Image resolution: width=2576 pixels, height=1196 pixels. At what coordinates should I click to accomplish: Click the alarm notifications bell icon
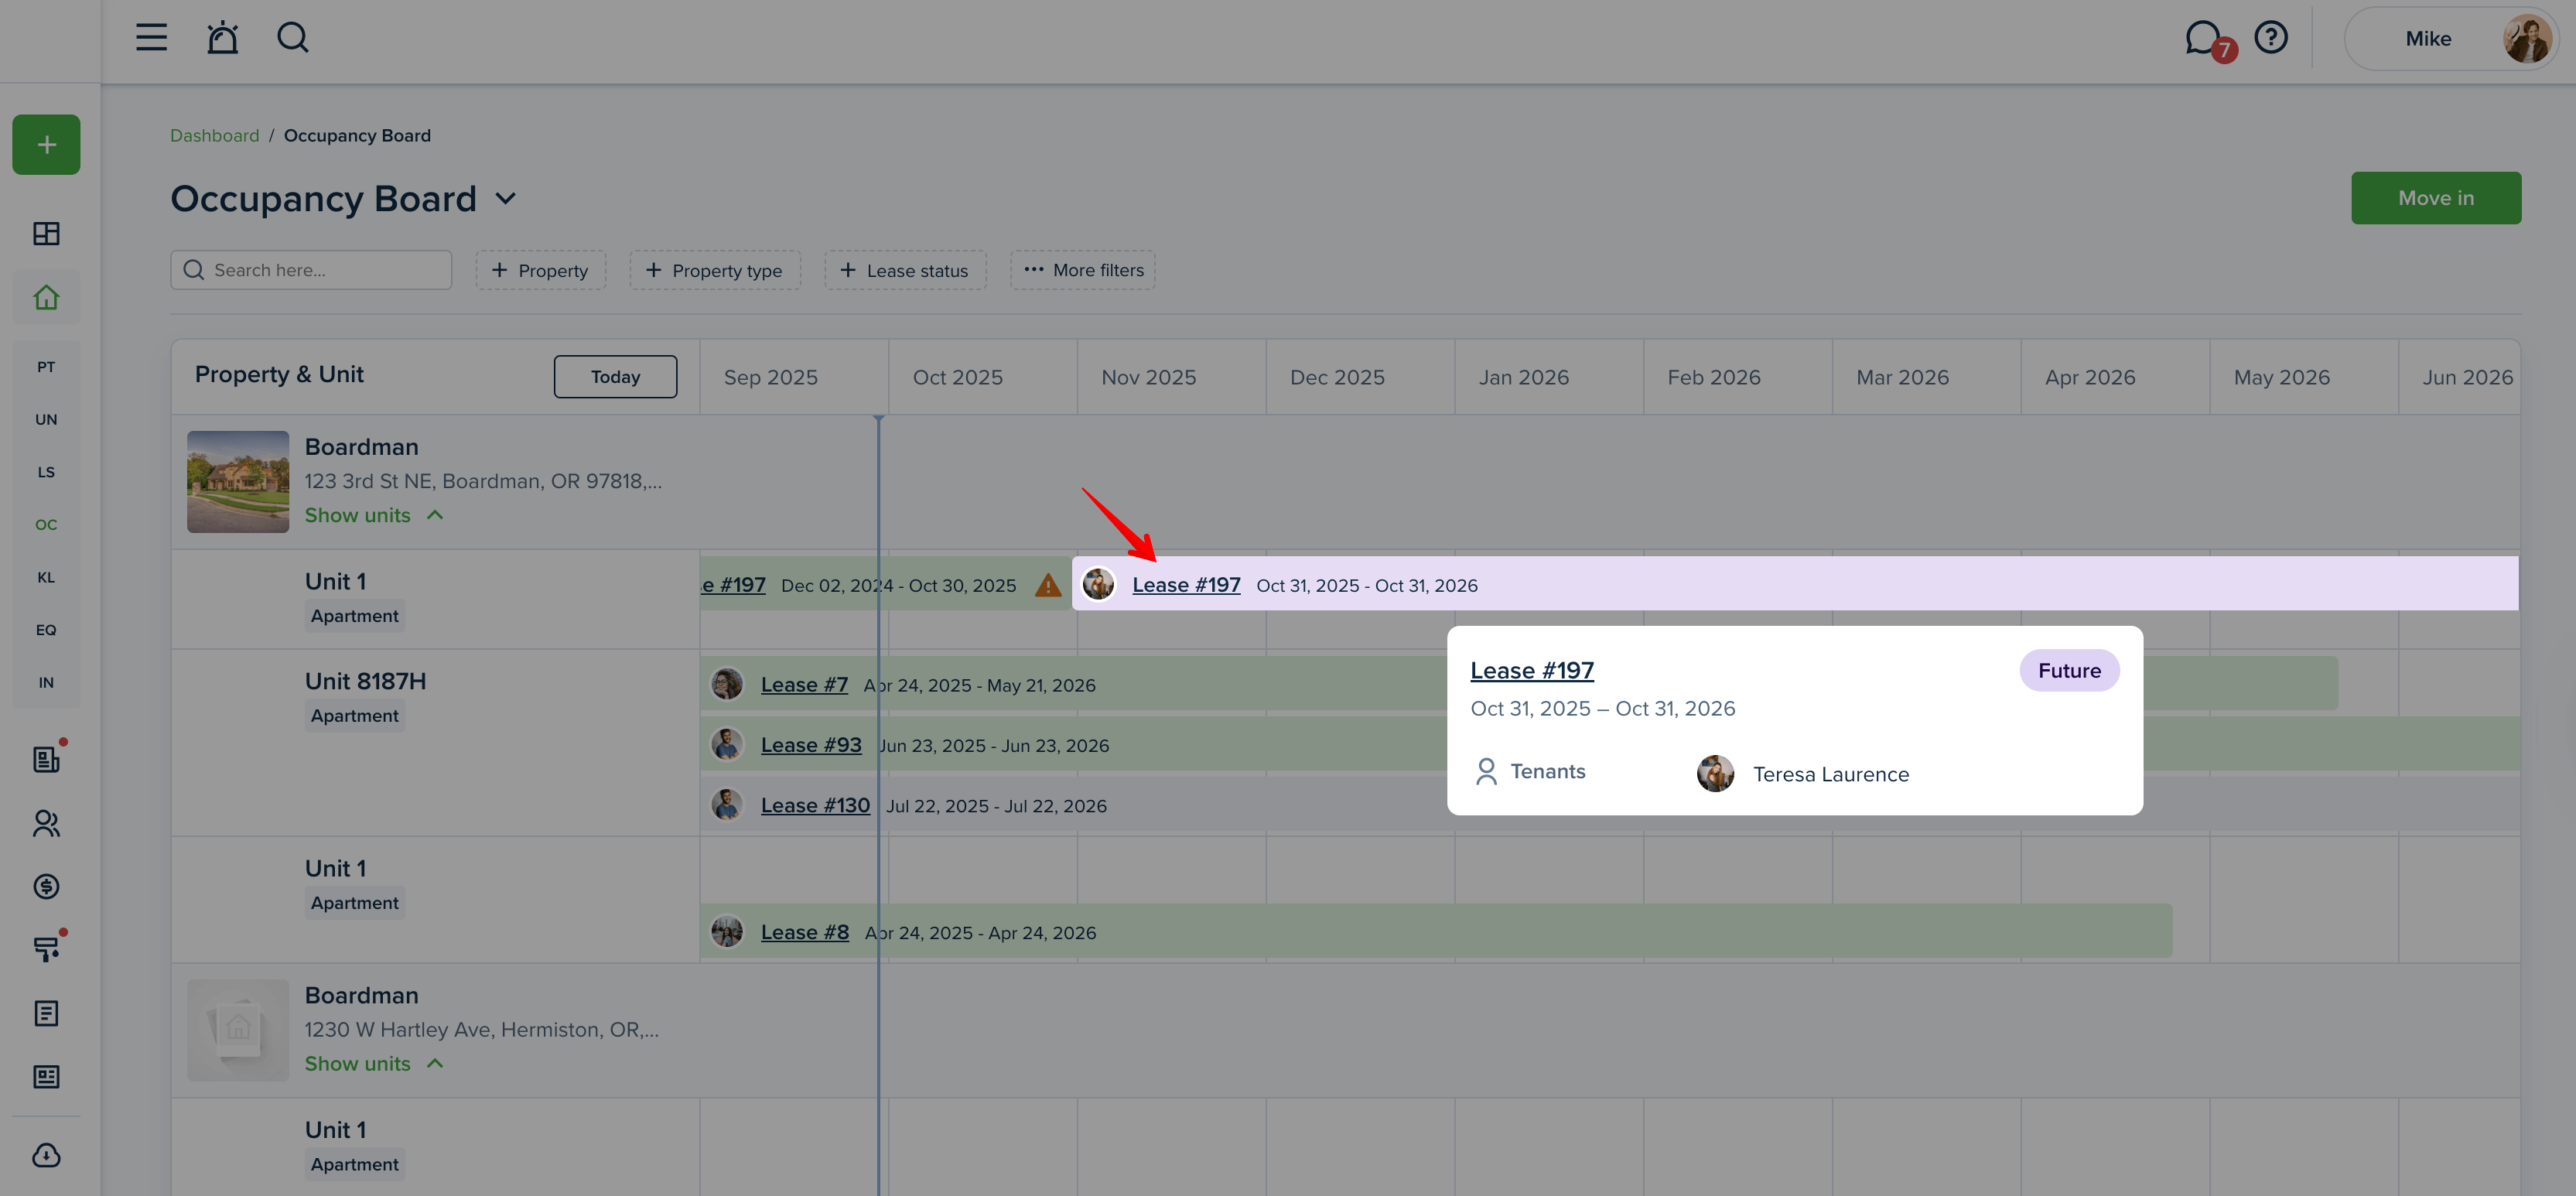coord(222,38)
